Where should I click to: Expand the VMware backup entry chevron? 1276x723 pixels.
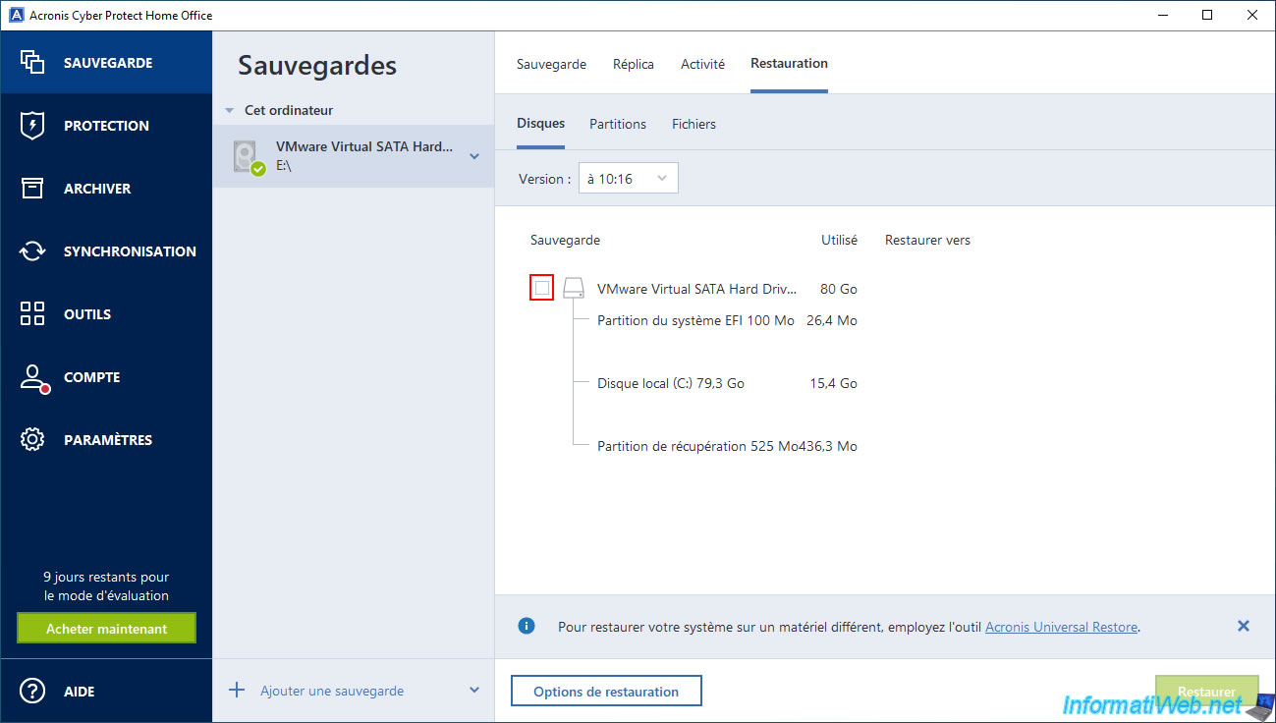pos(474,156)
